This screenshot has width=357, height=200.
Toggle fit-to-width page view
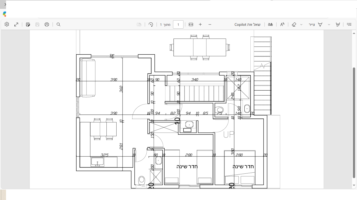pos(191,24)
